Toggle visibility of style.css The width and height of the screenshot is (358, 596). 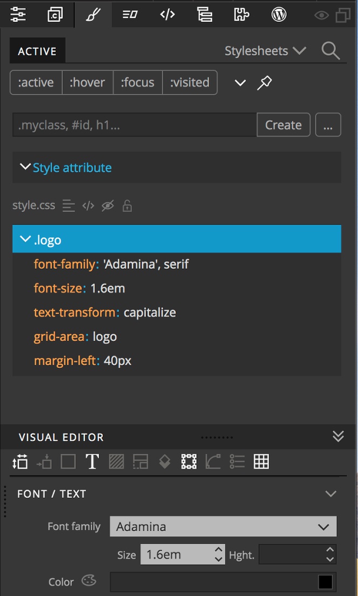pos(108,206)
